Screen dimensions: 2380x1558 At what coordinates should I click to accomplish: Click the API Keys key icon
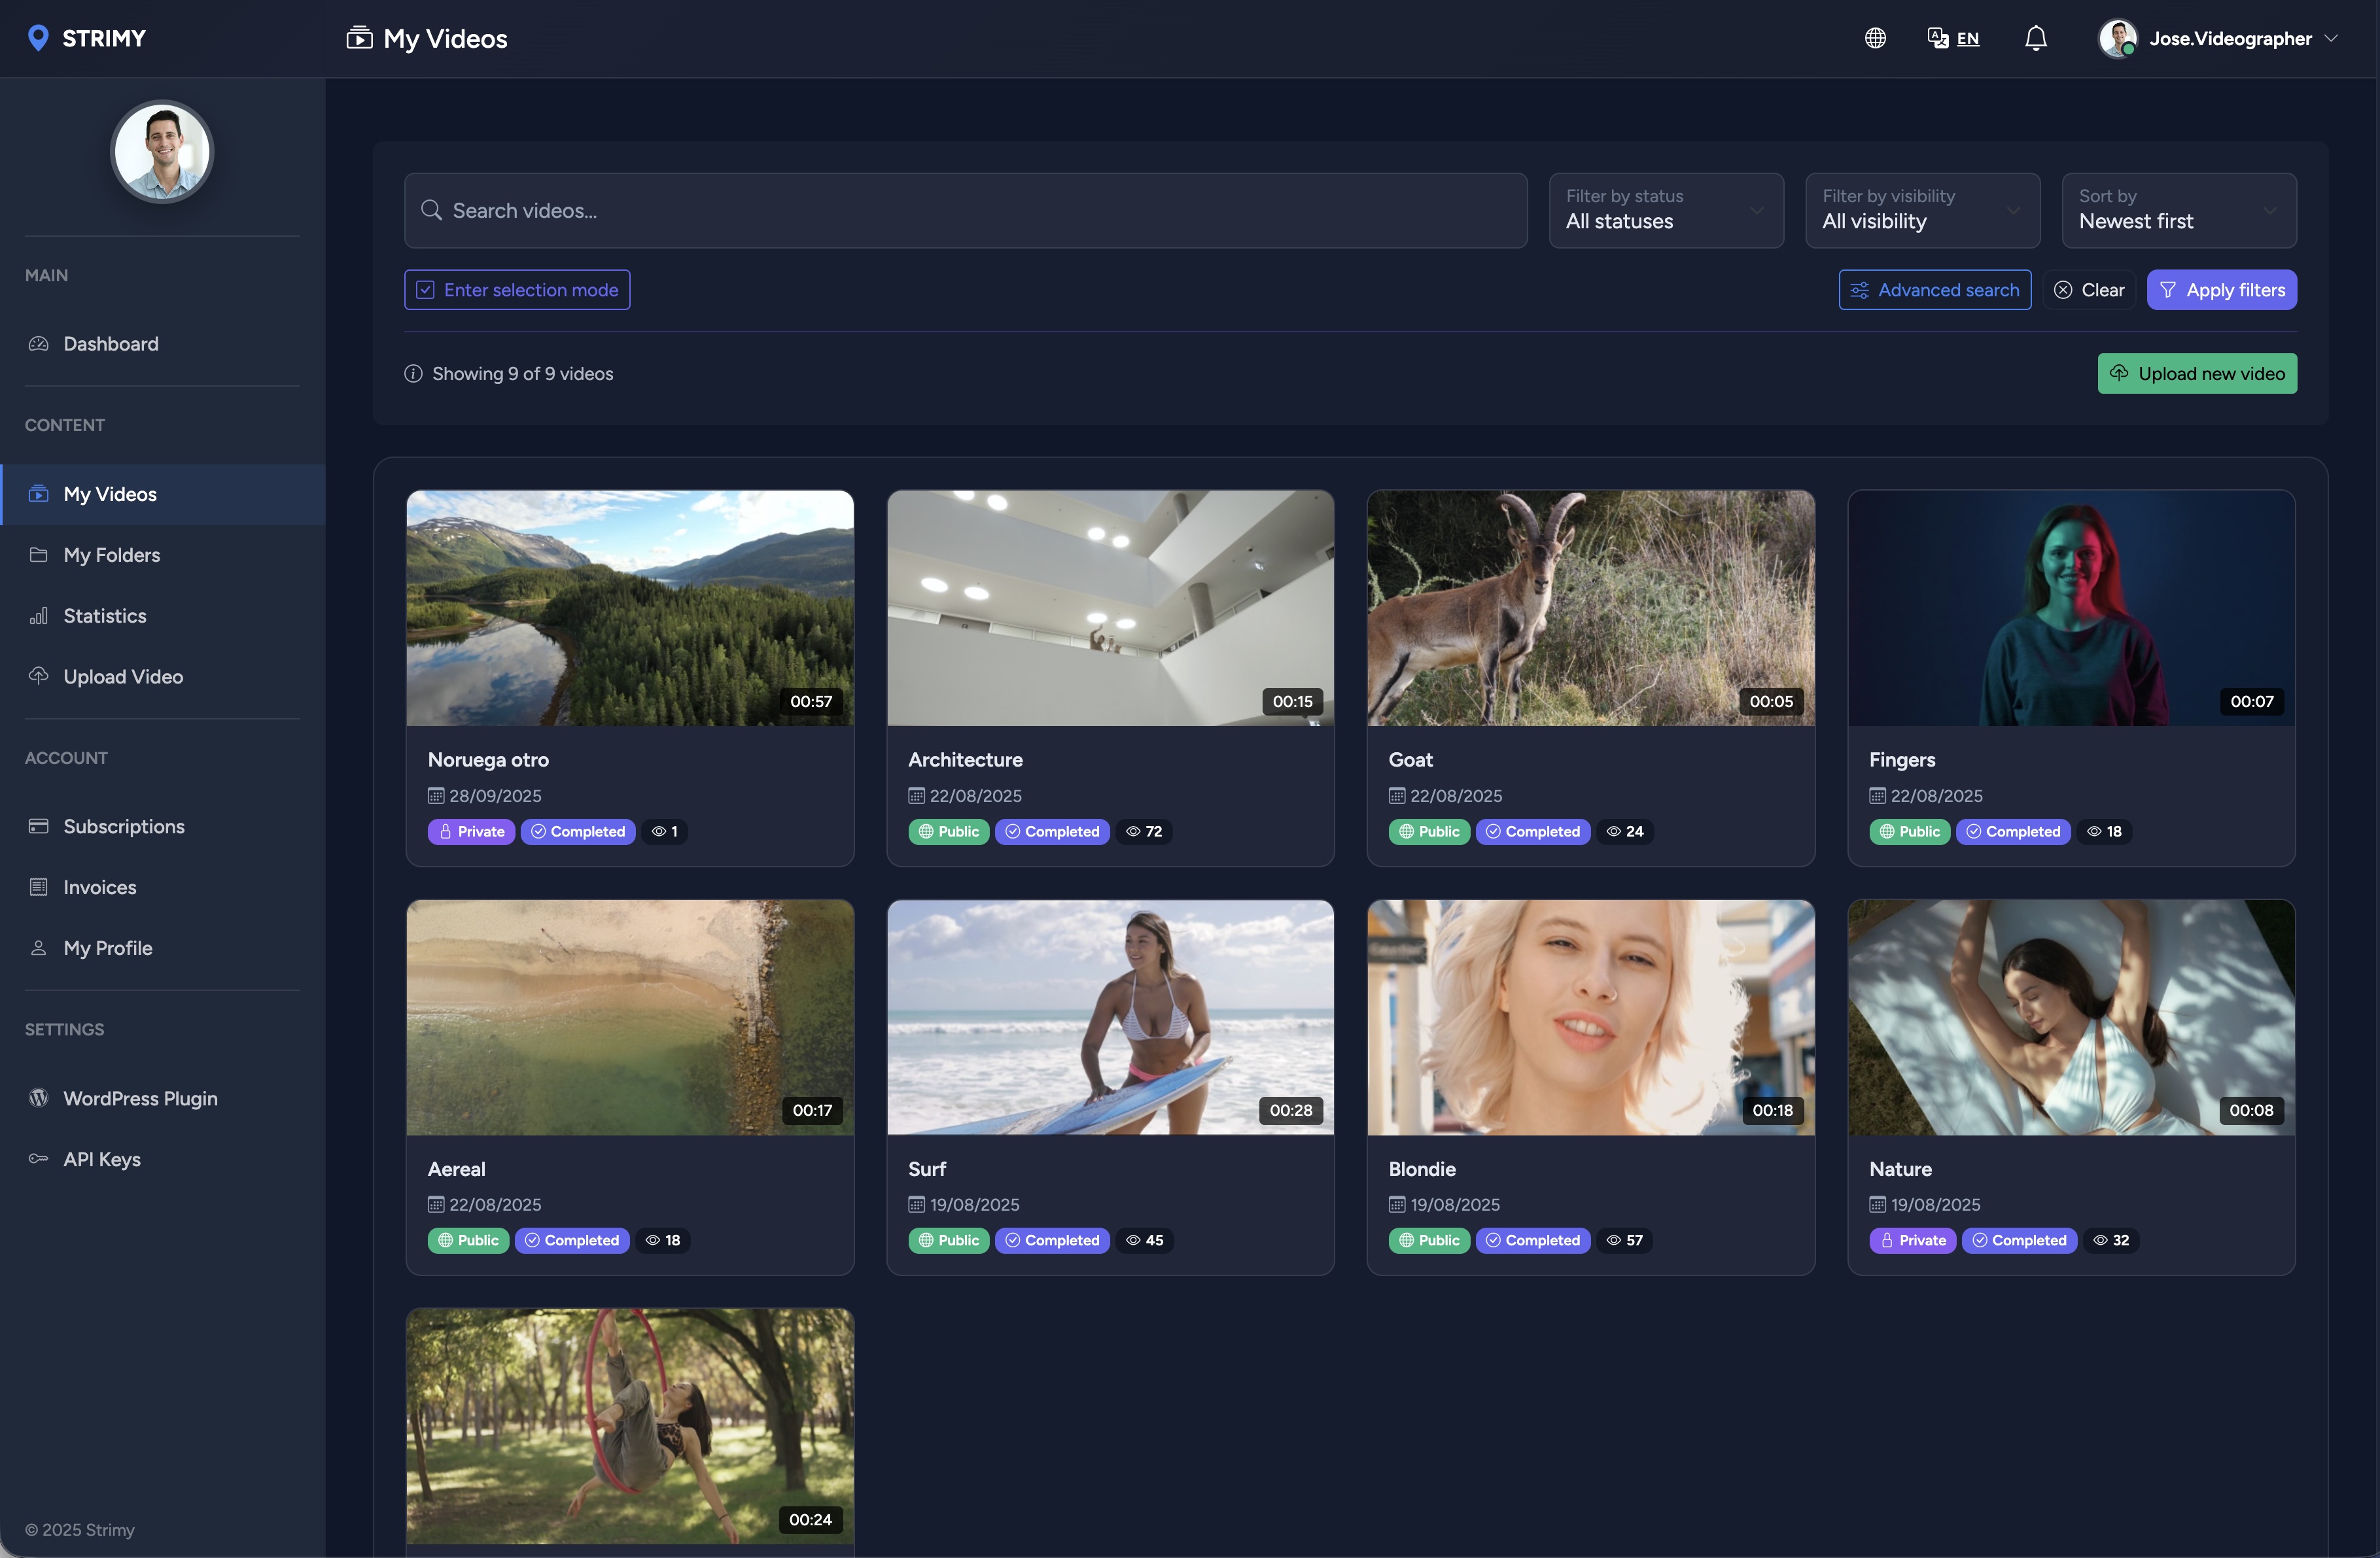pos(38,1159)
